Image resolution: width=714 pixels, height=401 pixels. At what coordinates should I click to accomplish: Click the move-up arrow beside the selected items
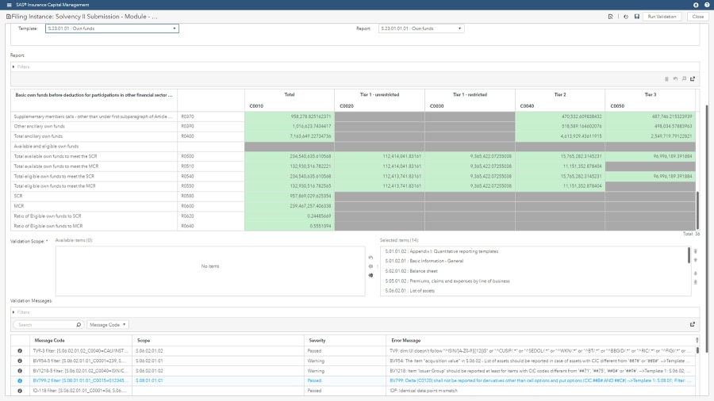(695, 260)
